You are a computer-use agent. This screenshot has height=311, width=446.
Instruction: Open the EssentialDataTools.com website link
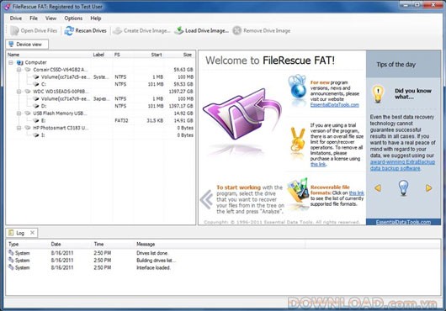point(335,105)
